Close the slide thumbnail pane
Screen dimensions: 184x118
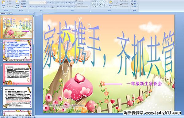(33, 13)
